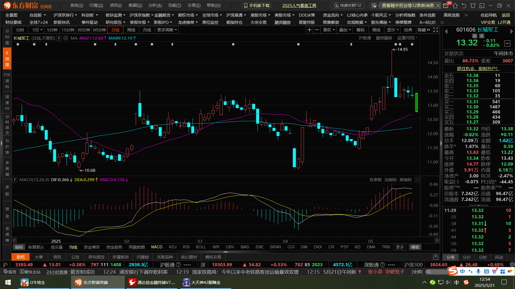Switch to 月线 monthly period
The width and height of the screenshot is (515, 289).
click(147, 30)
